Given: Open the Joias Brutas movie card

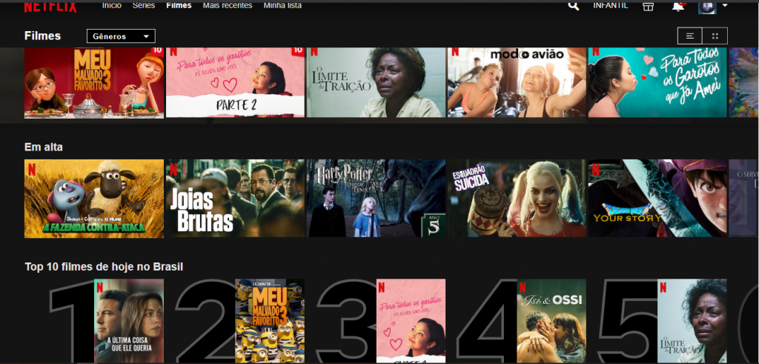Looking at the screenshot, I should (x=235, y=199).
